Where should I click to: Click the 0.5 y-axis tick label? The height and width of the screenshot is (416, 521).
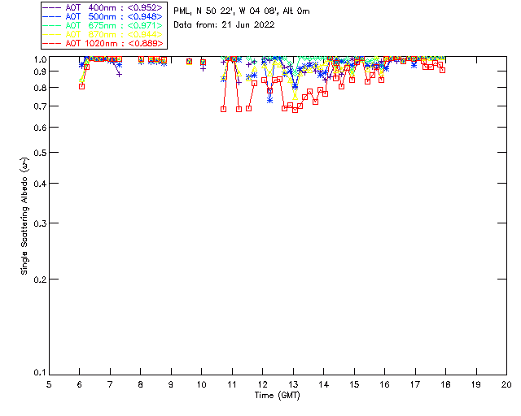40,153
